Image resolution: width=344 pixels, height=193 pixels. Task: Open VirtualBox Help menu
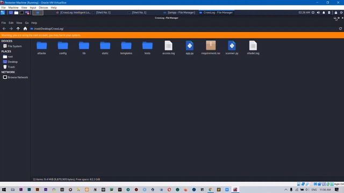54,8
